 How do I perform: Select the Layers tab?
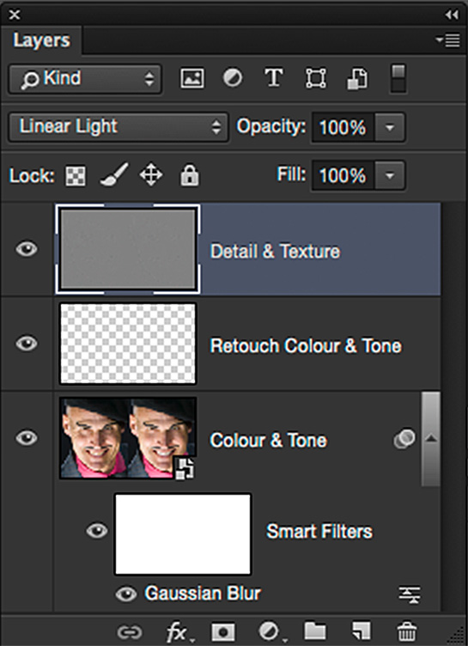pos(41,40)
